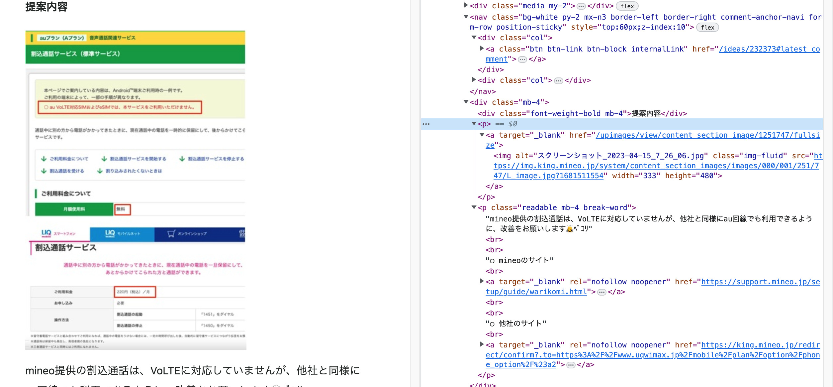Collapse the selected p element node
This screenshot has width=833, height=387.
[x=474, y=124]
